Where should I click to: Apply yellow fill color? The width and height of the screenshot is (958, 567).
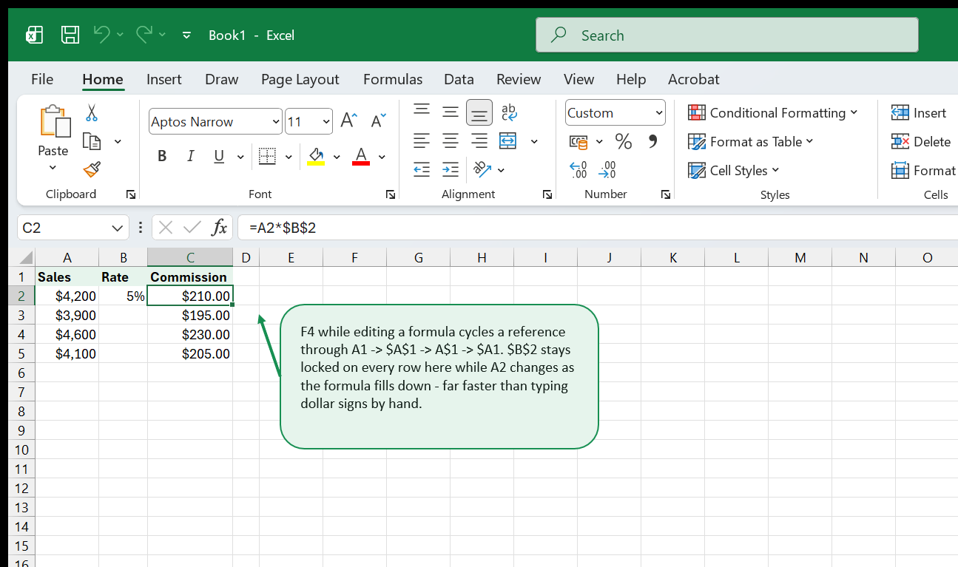coord(317,156)
